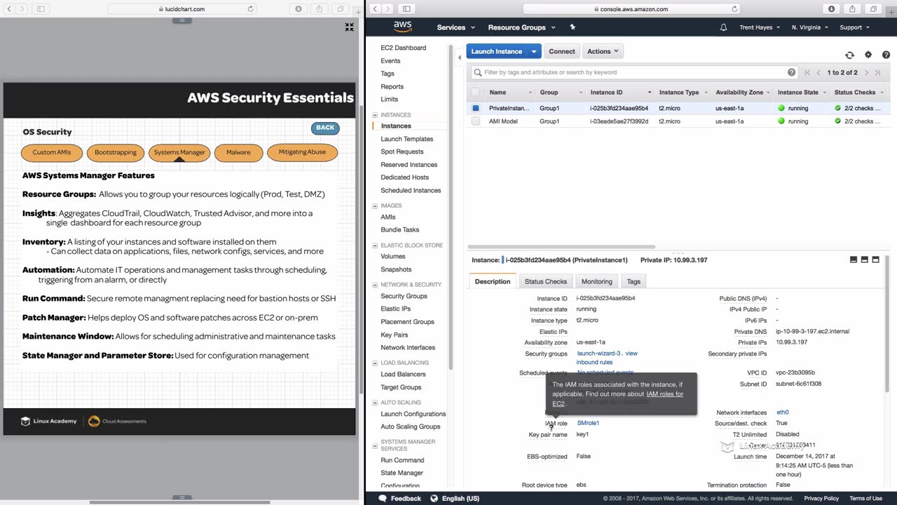The width and height of the screenshot is (897, 505).
Task: Open the Trent Hayes account menu
Action: point(760,27)
